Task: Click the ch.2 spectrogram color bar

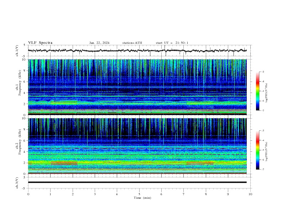Action: tap(257, 150)
